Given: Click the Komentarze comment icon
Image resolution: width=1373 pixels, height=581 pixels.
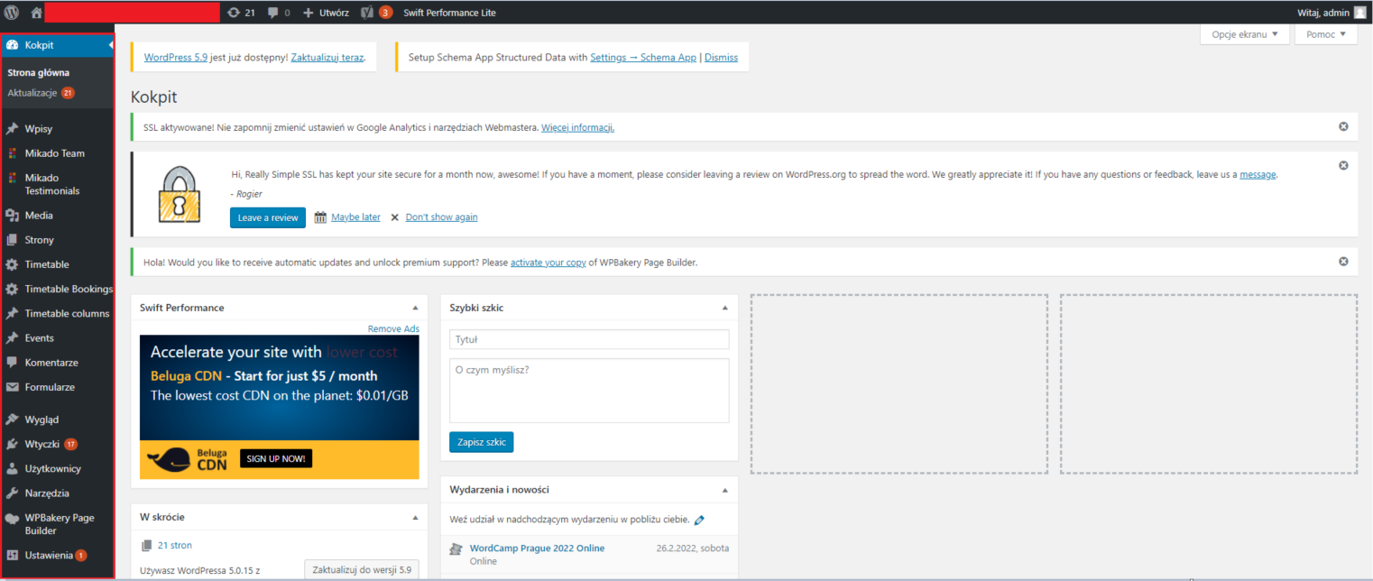Looking at the screenshot, I should (12, 363).
